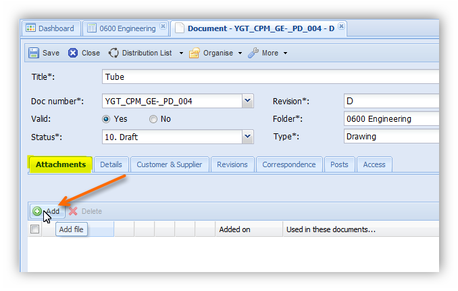The height and width of the screenshot is (291, 458).
Task: Click the More wrench icon
Action: (x=253, y=53)
